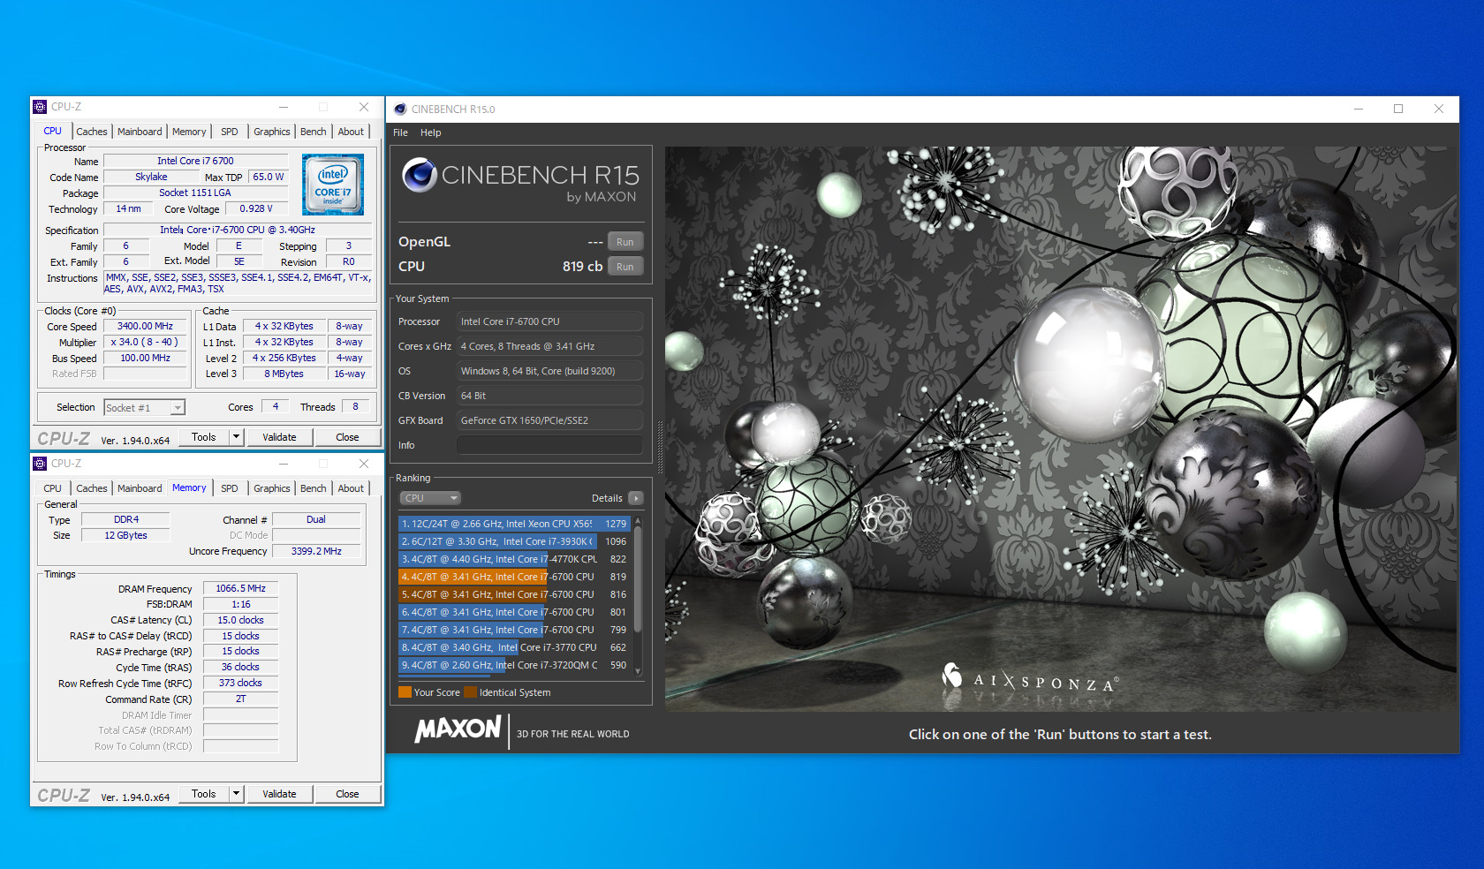1484x869 pixels.
Task: Click the Your Score orange swatch
Action: 405,692
